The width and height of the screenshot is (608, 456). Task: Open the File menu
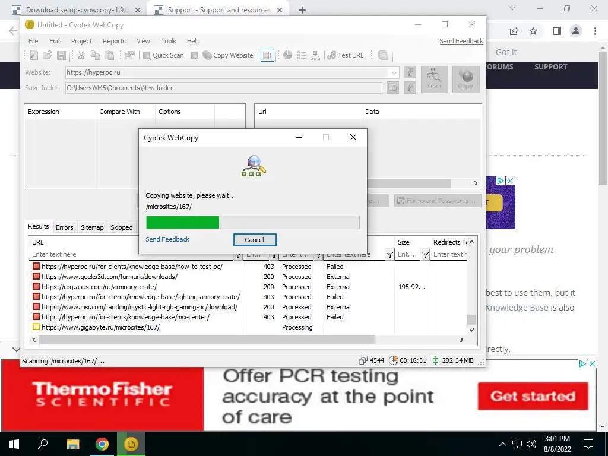[x=33, y=41]
